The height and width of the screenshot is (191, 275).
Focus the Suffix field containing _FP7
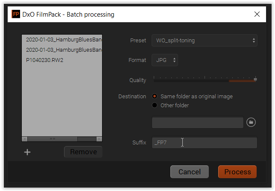[204, 142]
